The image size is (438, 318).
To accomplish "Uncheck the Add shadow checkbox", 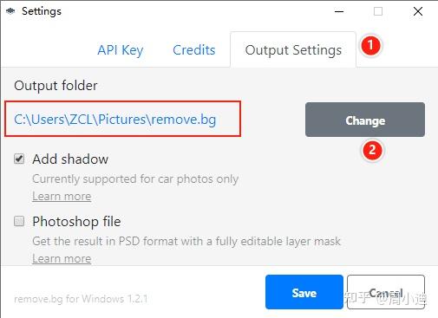I will [x=19, y=159].
